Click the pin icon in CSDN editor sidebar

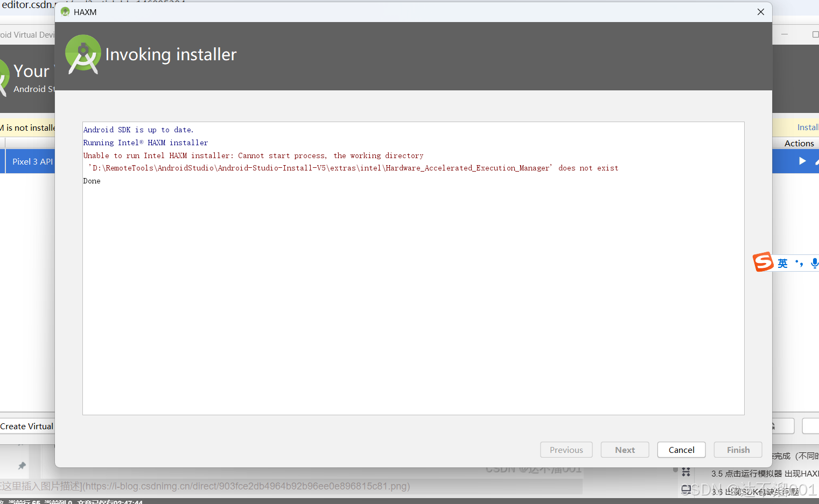tap(22, 466)
